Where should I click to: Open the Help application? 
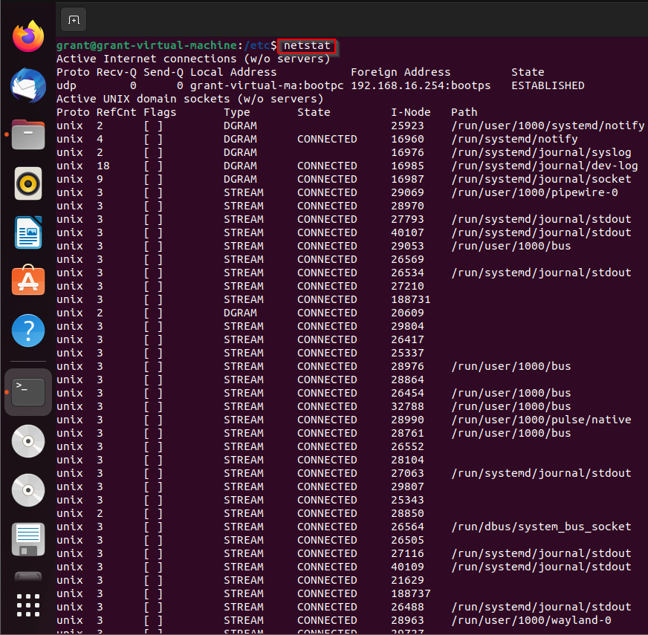pos(27,330)
